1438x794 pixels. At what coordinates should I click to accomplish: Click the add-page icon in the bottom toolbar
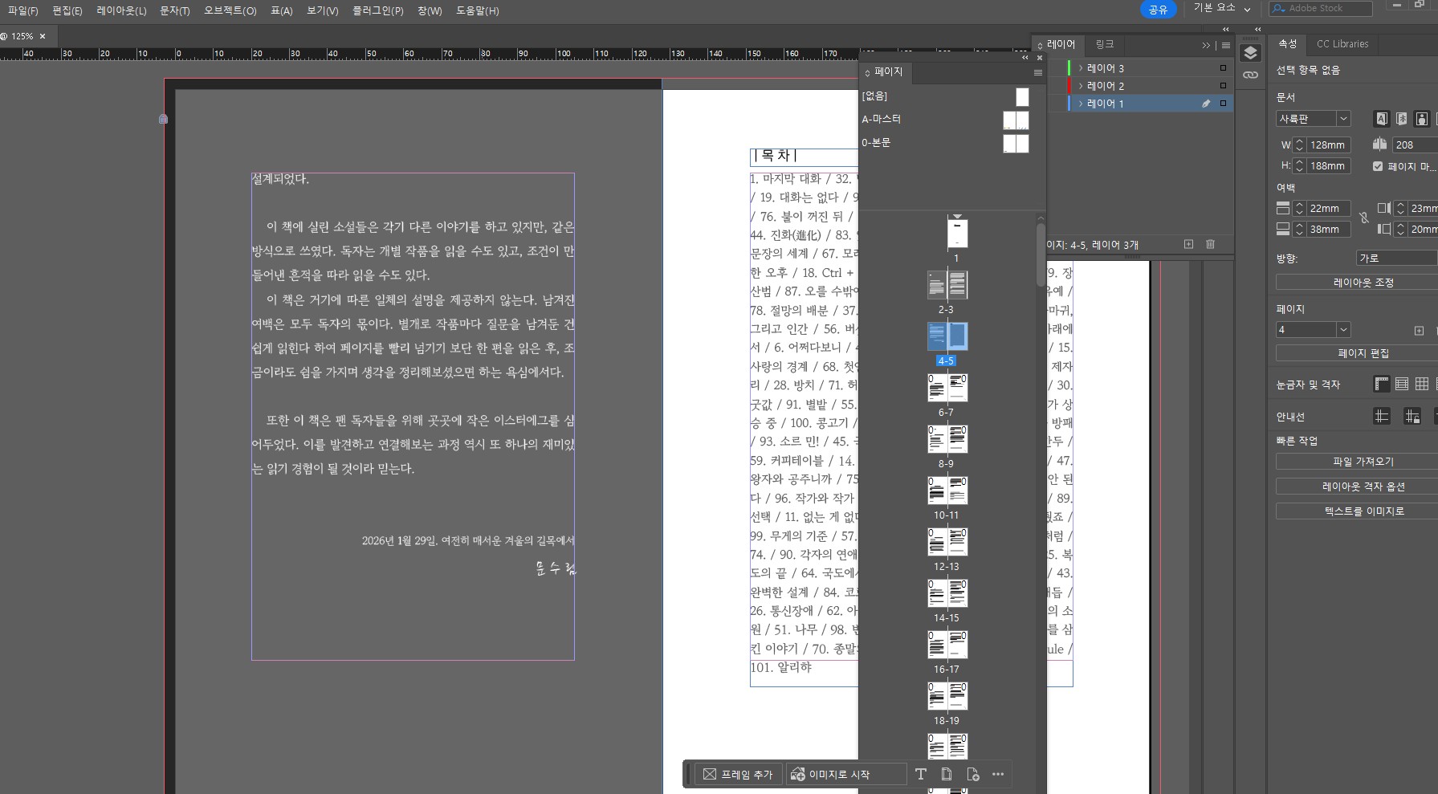pyautogui.click(x=974, y=774)
